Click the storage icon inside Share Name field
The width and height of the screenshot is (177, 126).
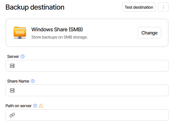[x=12, y=91]
